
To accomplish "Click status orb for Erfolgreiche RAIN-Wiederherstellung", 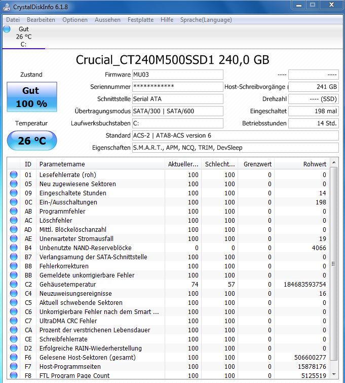I will point(14,349).
